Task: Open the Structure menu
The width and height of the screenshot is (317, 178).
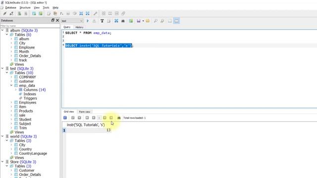Action: (25, 8)
